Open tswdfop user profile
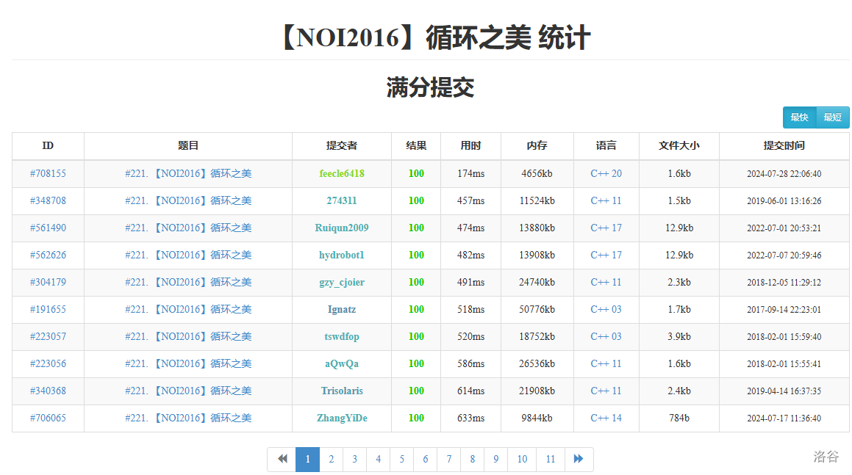Image resolution: width=852 pixels, height=475 pixels. [342, 337]
